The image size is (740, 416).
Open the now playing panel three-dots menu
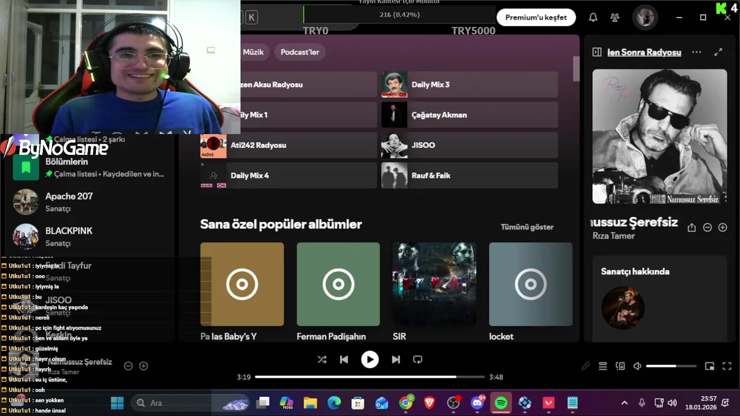point(697,52)
